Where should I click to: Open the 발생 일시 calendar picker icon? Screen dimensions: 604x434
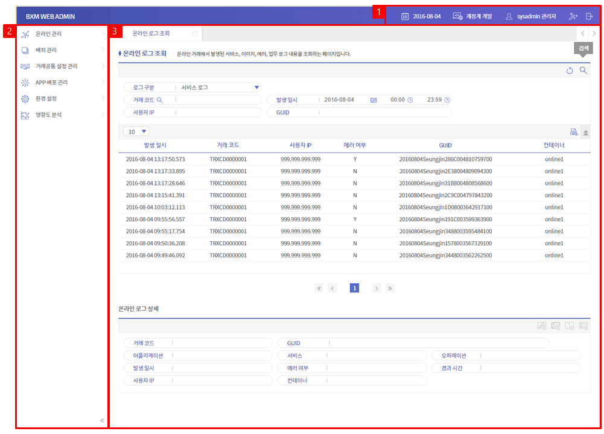tap(374, 100)
